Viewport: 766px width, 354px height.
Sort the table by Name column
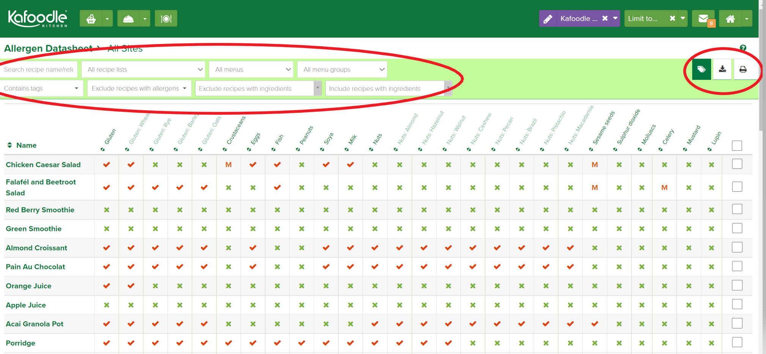[x=22, y=145]
